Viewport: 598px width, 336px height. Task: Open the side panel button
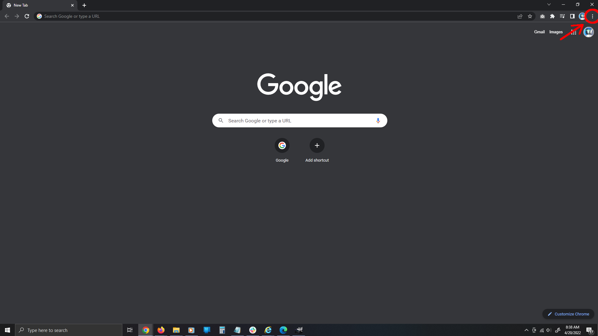[x=572, y=16]
